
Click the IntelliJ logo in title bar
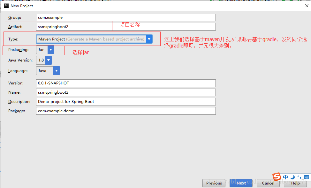click(x=6, y=6)
